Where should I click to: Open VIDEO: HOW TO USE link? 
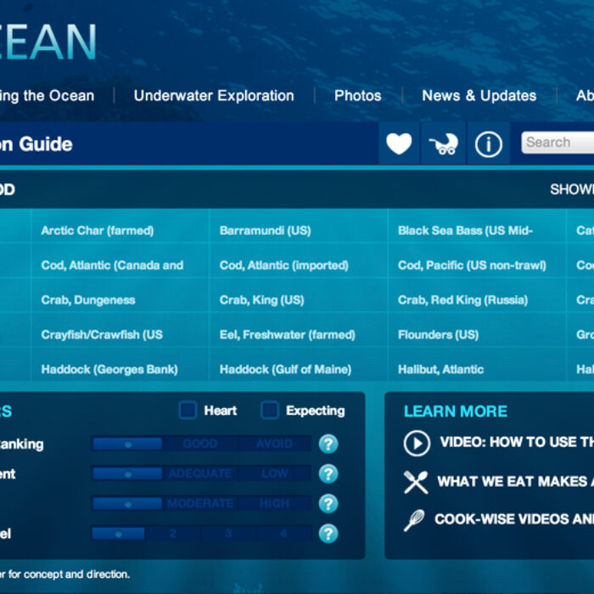coord(517,442)
